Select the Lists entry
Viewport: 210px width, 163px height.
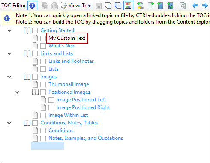(x=54, y=69)
